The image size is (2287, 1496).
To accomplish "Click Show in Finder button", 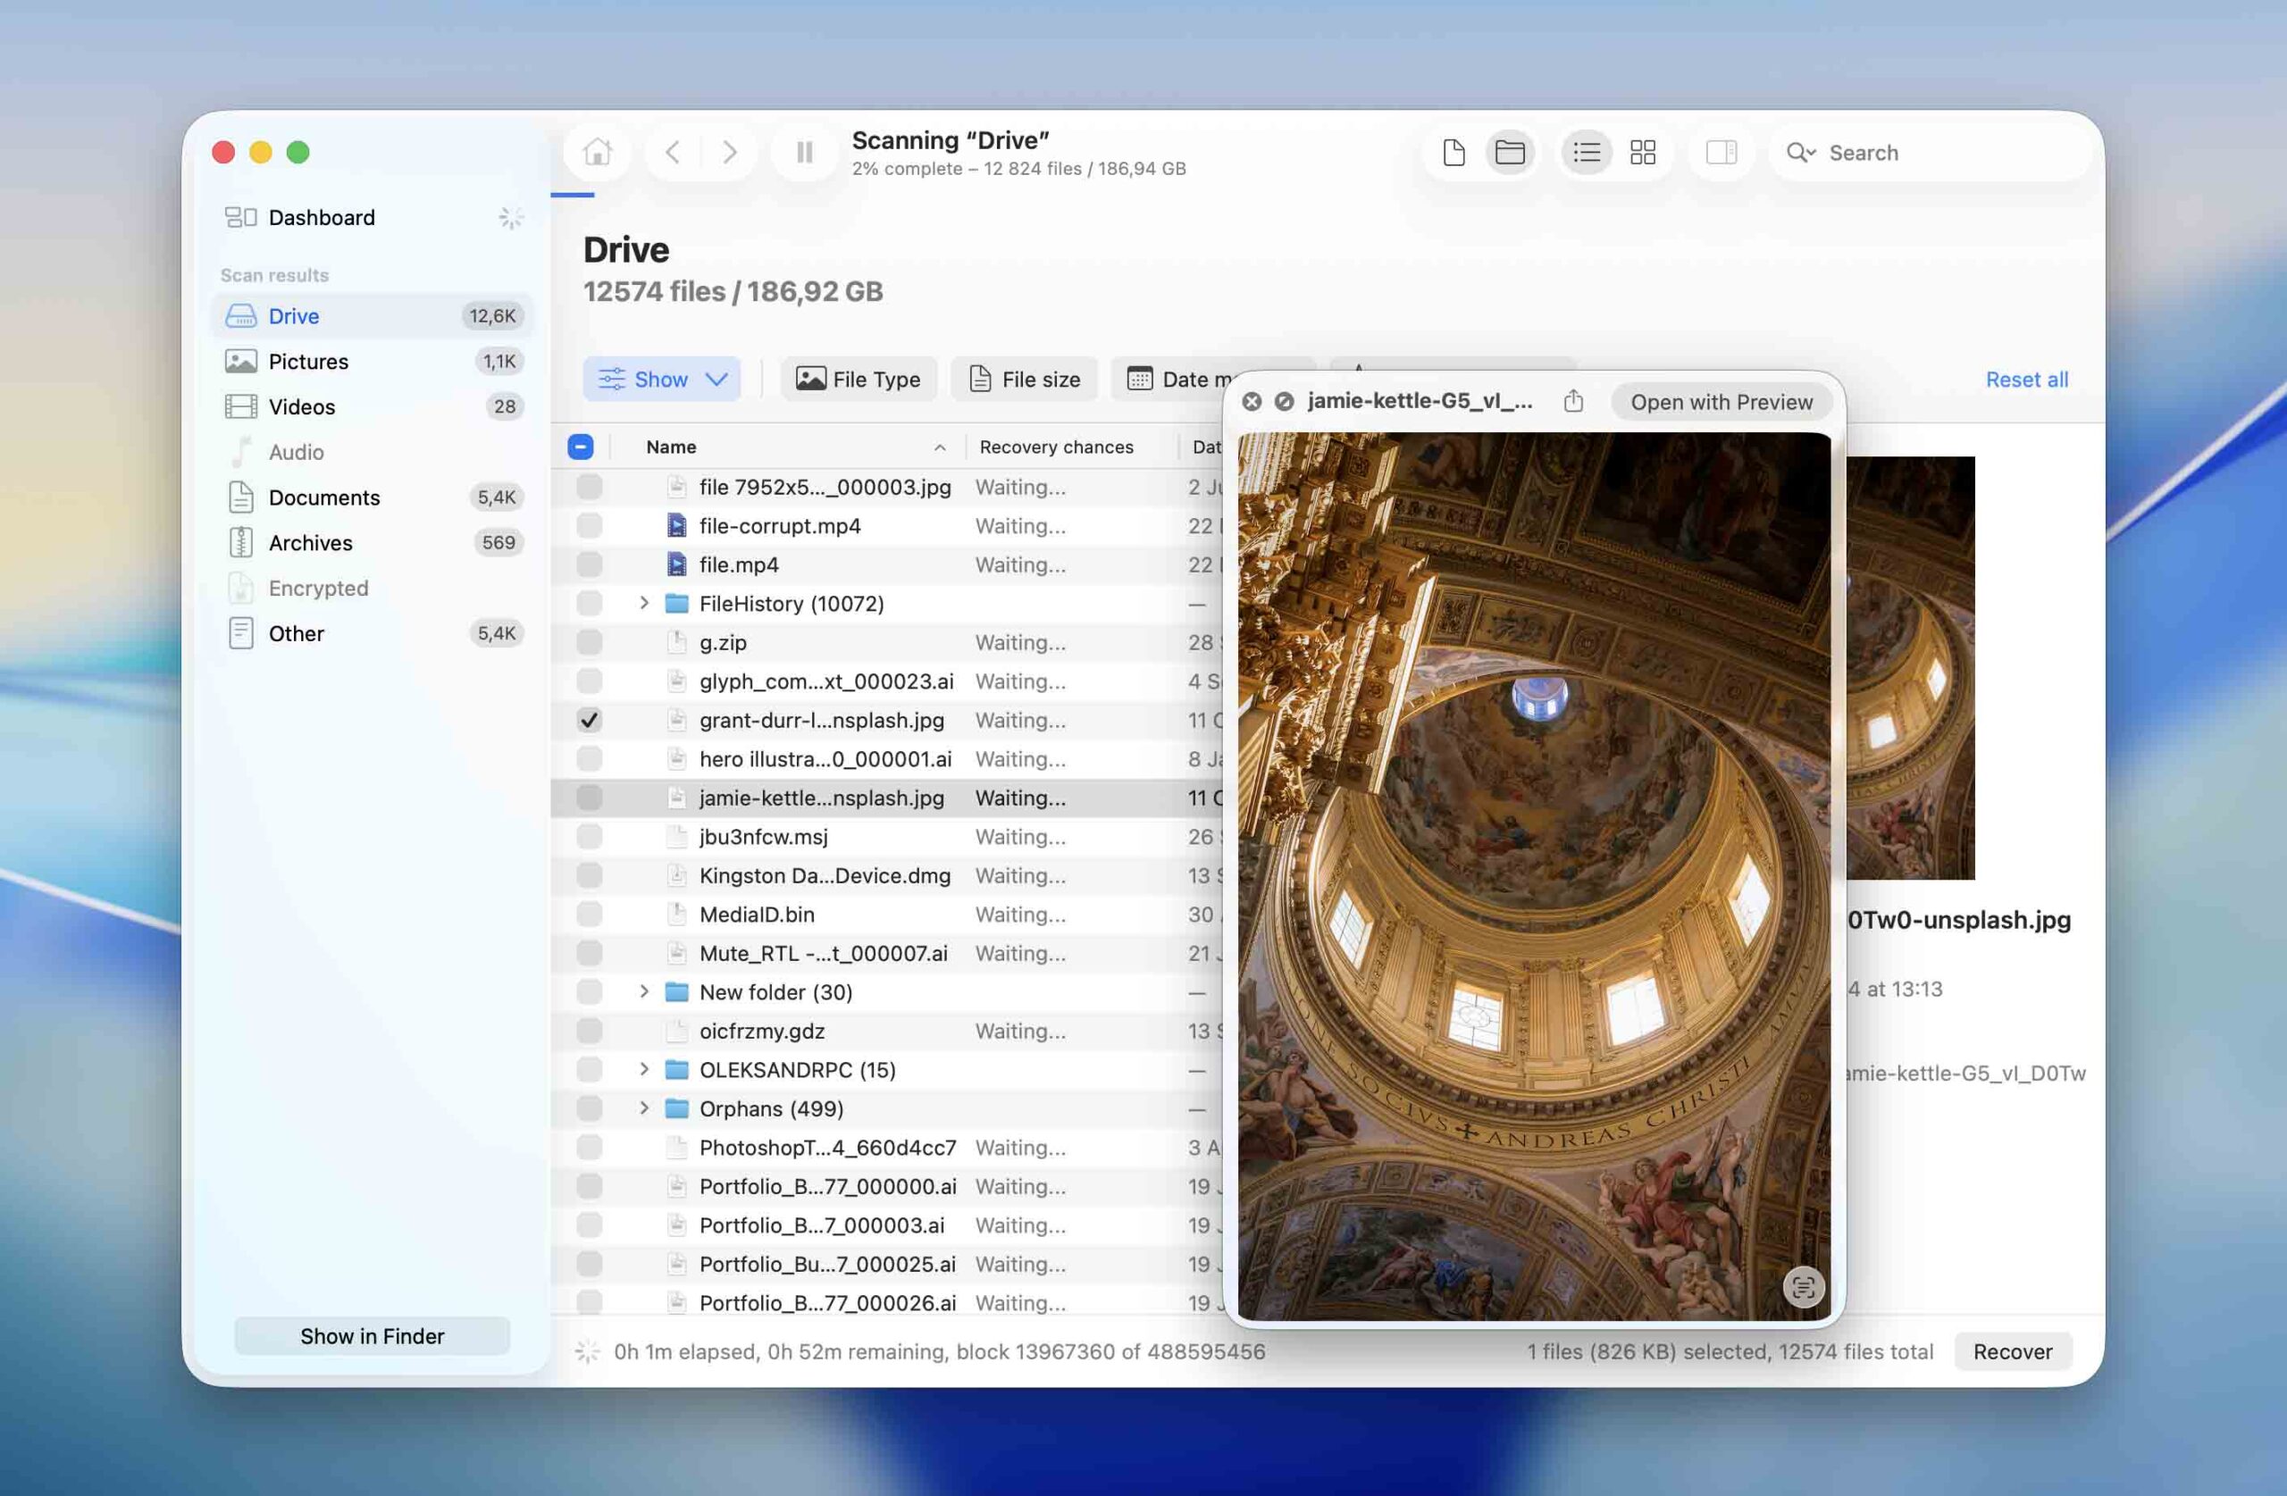I will tap(372, 1335).
